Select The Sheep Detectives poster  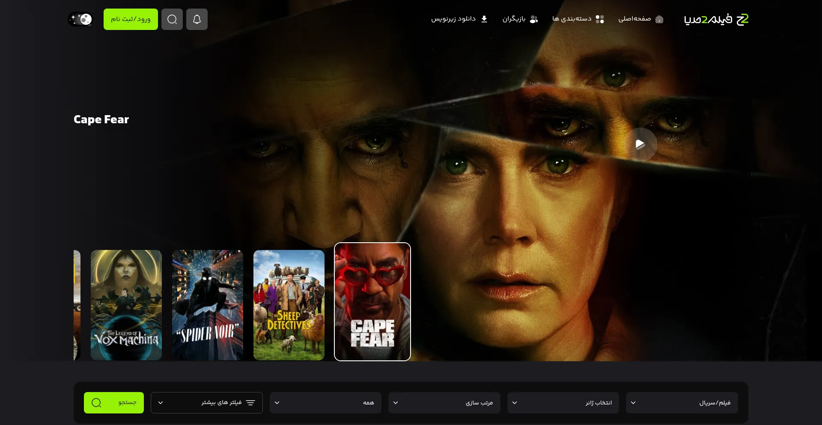point(289,305)
